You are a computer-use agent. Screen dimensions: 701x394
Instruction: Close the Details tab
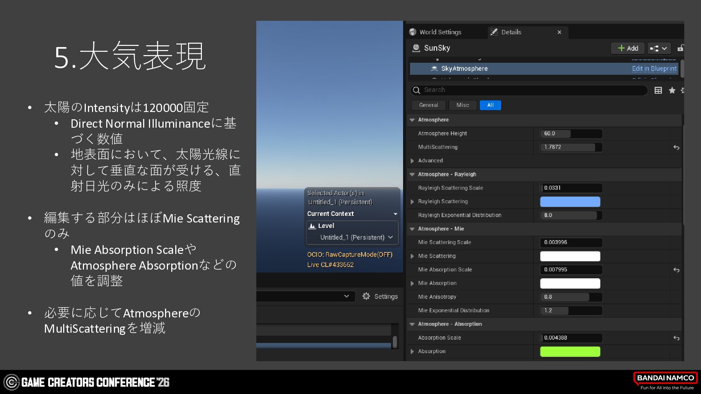tap(559, 32)
